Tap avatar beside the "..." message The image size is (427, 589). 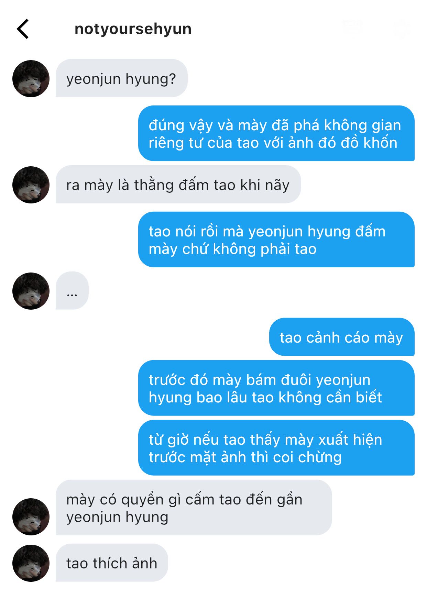(31, 291)
